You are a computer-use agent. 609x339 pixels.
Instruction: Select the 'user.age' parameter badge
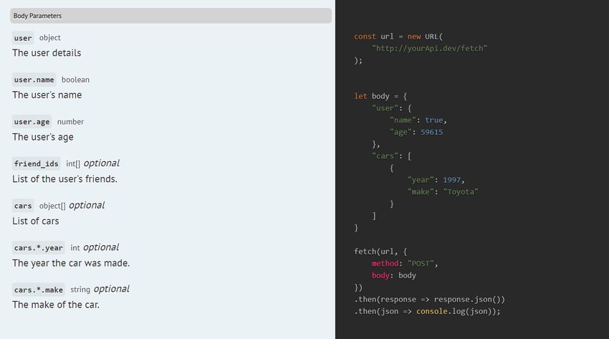click(32, 122)
